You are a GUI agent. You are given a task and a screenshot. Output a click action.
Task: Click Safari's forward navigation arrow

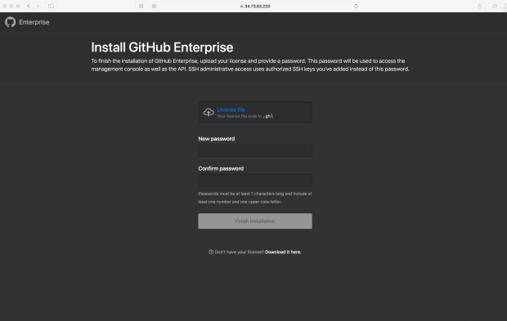[37, 6]
